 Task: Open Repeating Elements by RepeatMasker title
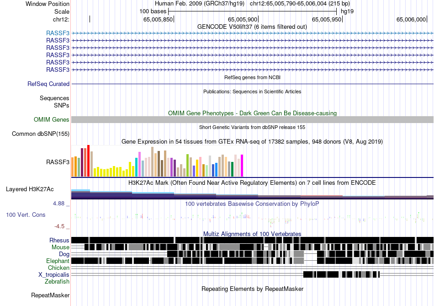click(x=252, y=289)
